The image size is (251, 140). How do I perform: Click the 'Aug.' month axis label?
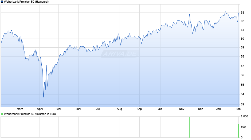pyautogui.click(x=120, y=109)
